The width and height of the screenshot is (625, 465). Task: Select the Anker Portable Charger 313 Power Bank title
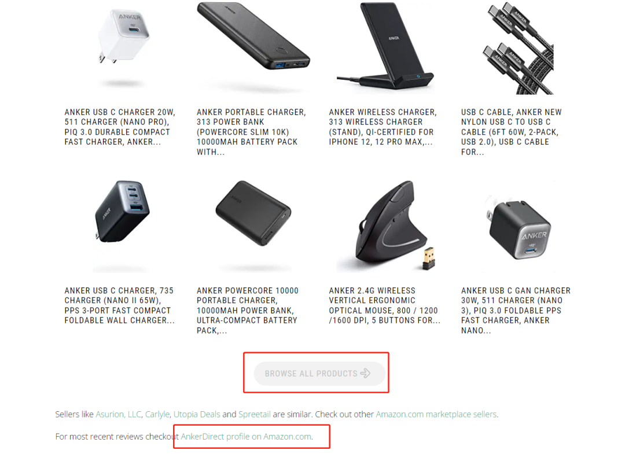(x=252, y=132)
